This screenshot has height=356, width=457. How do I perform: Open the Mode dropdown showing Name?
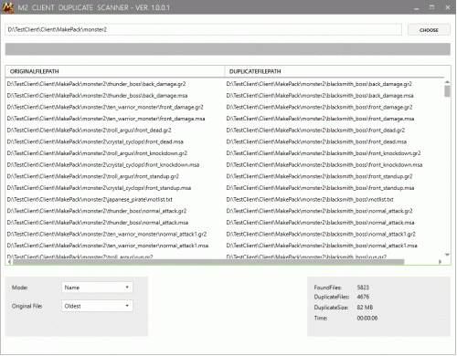point(97,288)
